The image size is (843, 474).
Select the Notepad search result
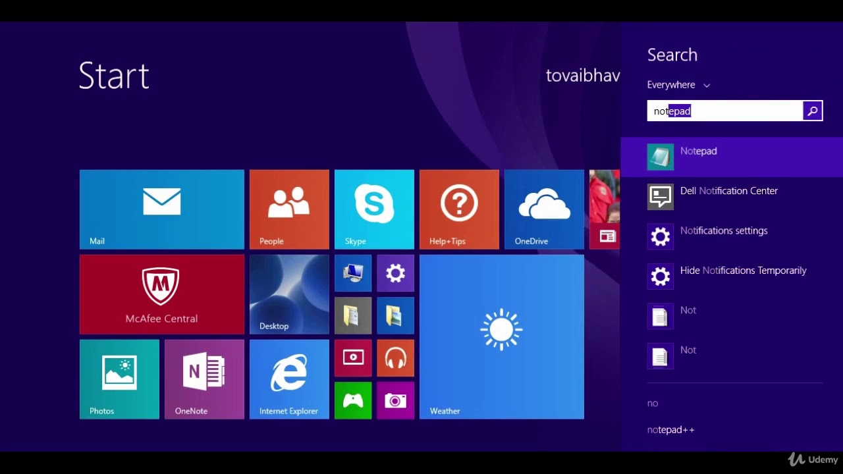tap(732, 157)
